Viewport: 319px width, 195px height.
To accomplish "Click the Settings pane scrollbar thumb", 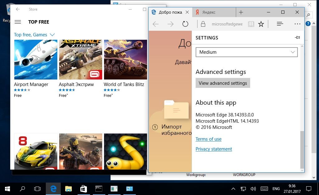I will 302,149.
